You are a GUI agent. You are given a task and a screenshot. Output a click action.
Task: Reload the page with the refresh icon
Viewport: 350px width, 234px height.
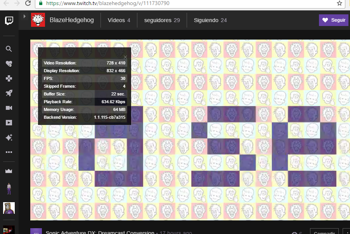tap(28, 3)
